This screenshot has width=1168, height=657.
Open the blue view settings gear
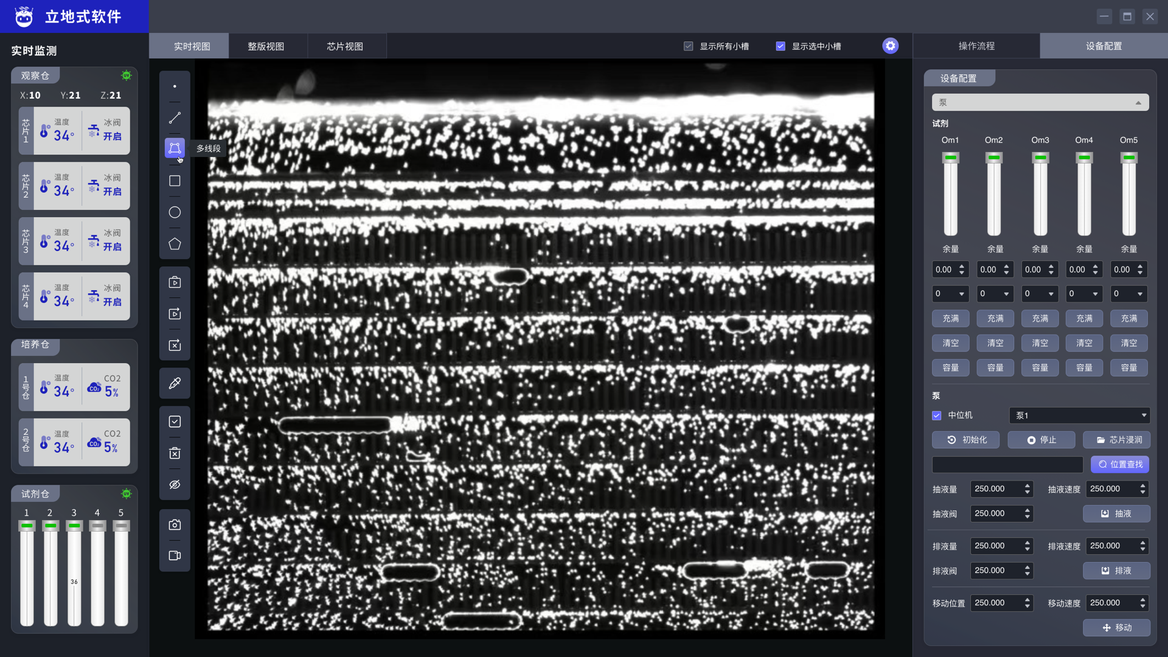(890, 46)
